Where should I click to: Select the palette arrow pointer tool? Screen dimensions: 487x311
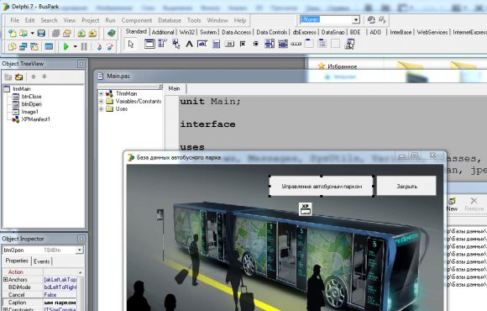(x=131, y=45)
